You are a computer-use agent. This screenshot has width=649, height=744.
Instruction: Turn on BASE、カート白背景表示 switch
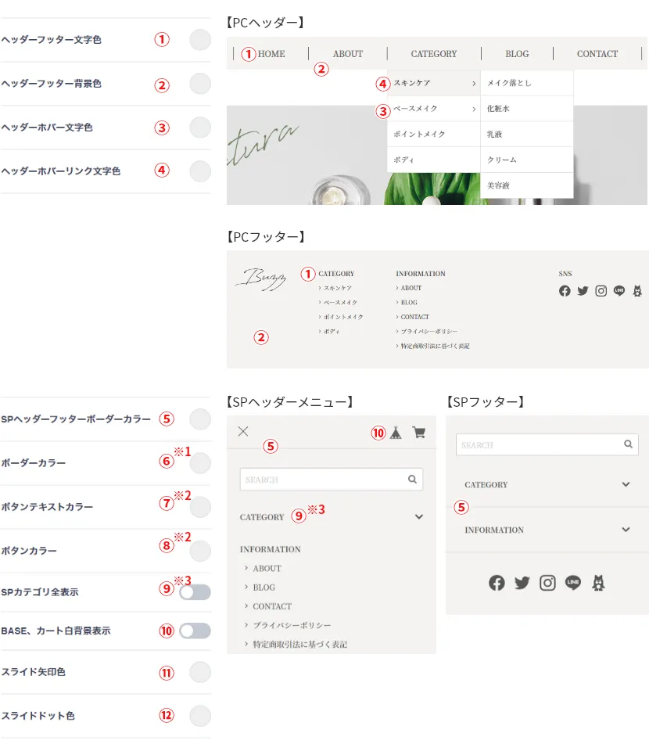coord(195,631)
